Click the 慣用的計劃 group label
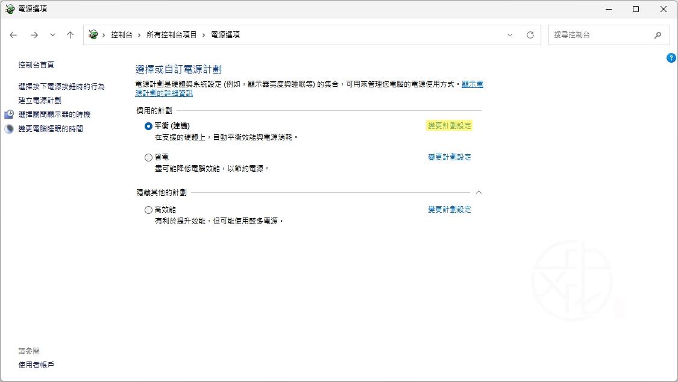The height and width of the screenshot is (382, 678). tap(154, 111)
